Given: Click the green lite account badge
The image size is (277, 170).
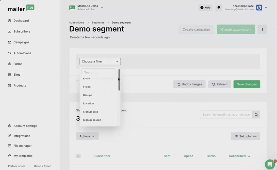Looking at the screenshot, I should (72, 8).
